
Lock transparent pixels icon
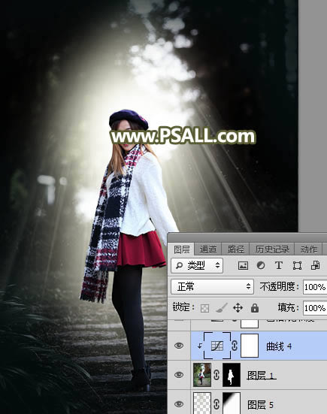point(205,308)
